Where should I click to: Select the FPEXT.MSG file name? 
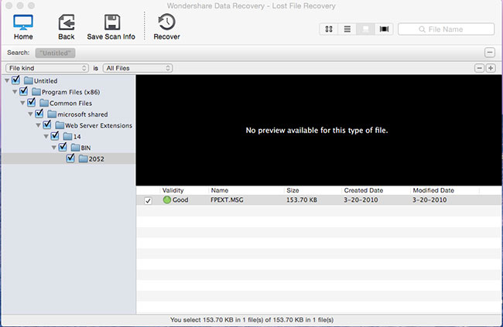point(227,200)
